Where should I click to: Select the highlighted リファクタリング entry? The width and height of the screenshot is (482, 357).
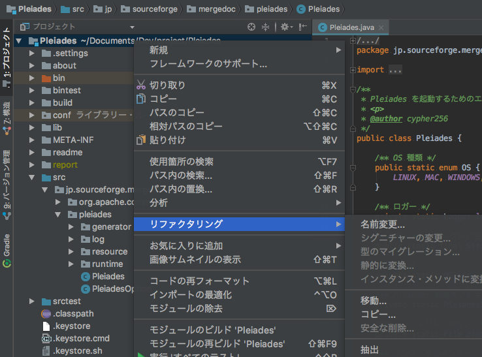(239, 224)
